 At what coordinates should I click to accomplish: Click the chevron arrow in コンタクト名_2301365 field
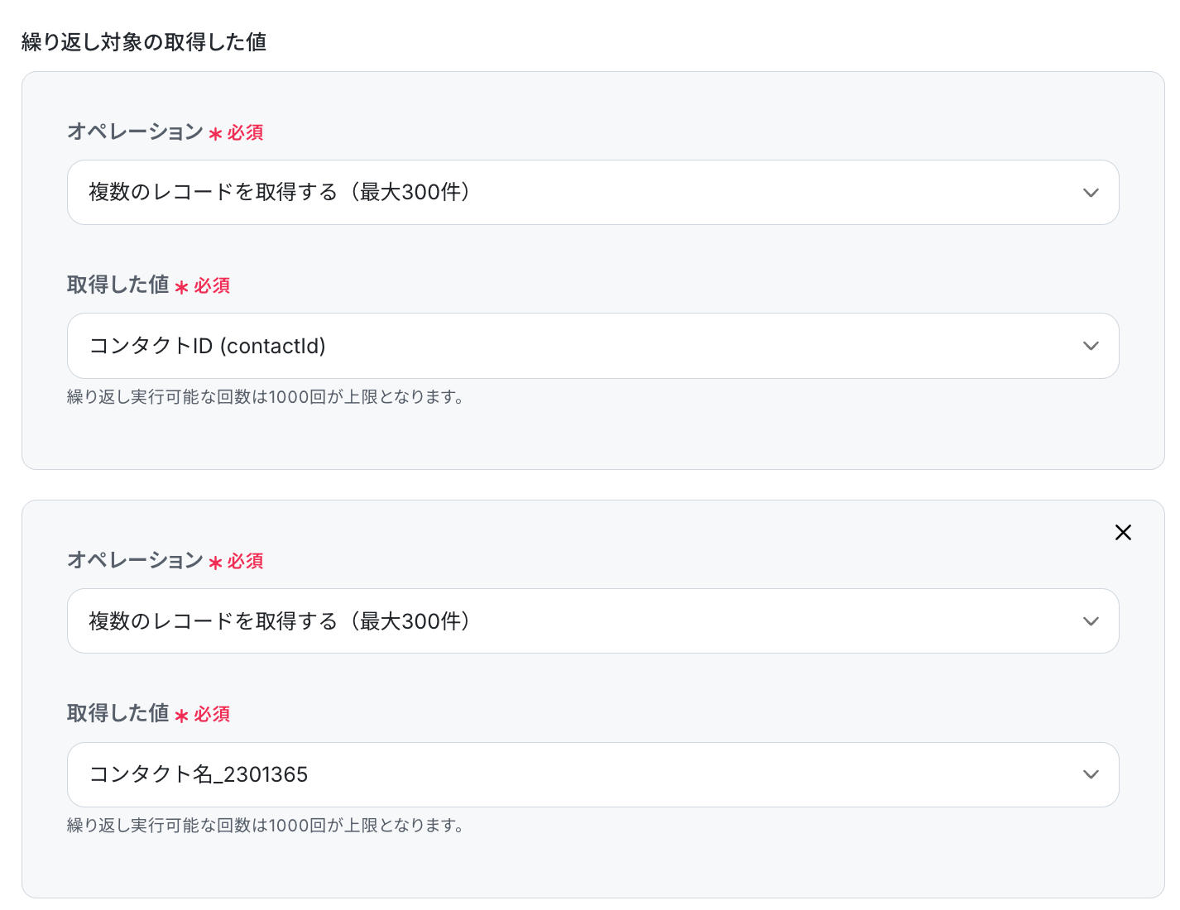[1091, 774]
